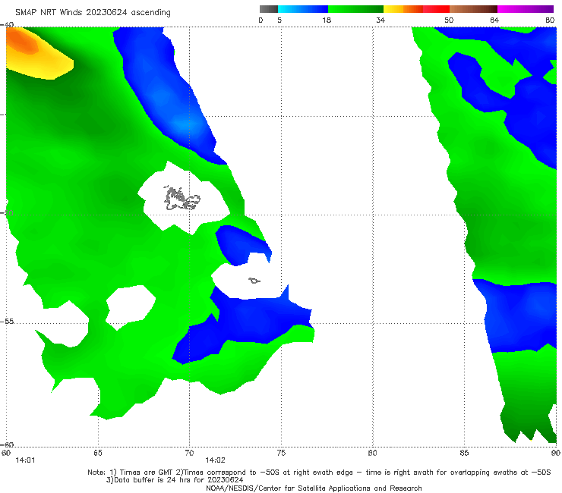Click the cyan-to-blue colorbar segment

pyautogui.click(x=303, y=9)
